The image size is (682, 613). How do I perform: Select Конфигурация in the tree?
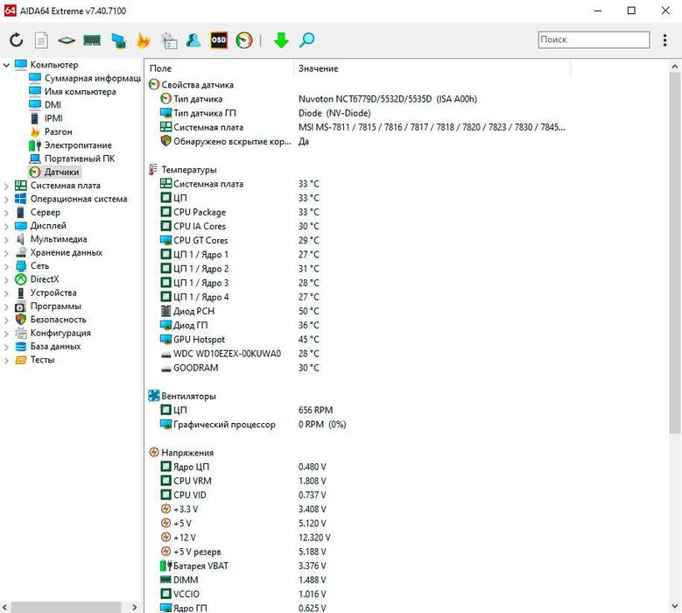(60, 333)
